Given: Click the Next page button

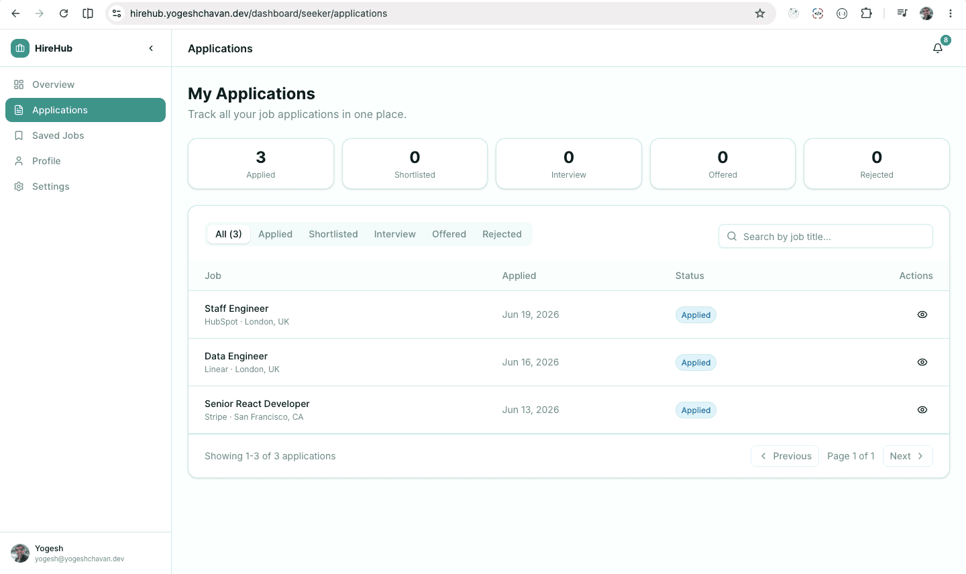Looking at the screenshot, I should 908,456.
